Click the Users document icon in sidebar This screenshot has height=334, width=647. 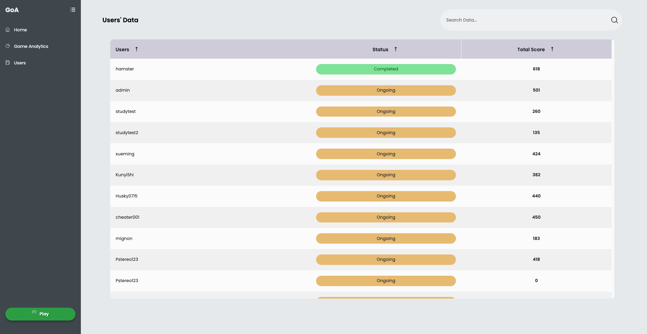[8, 63]
